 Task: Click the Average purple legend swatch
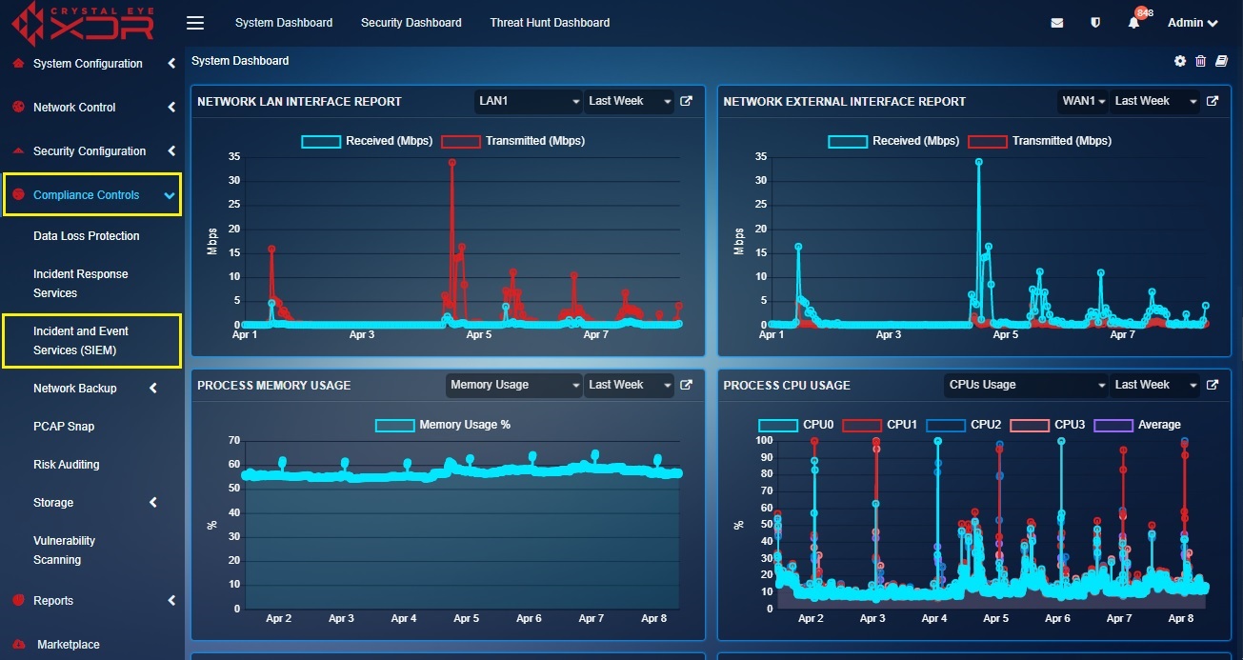(x=1113, y=425)
